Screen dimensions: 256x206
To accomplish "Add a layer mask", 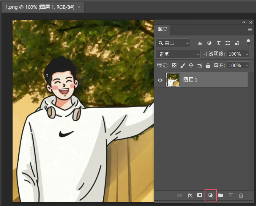I will (x=200, y=195).
